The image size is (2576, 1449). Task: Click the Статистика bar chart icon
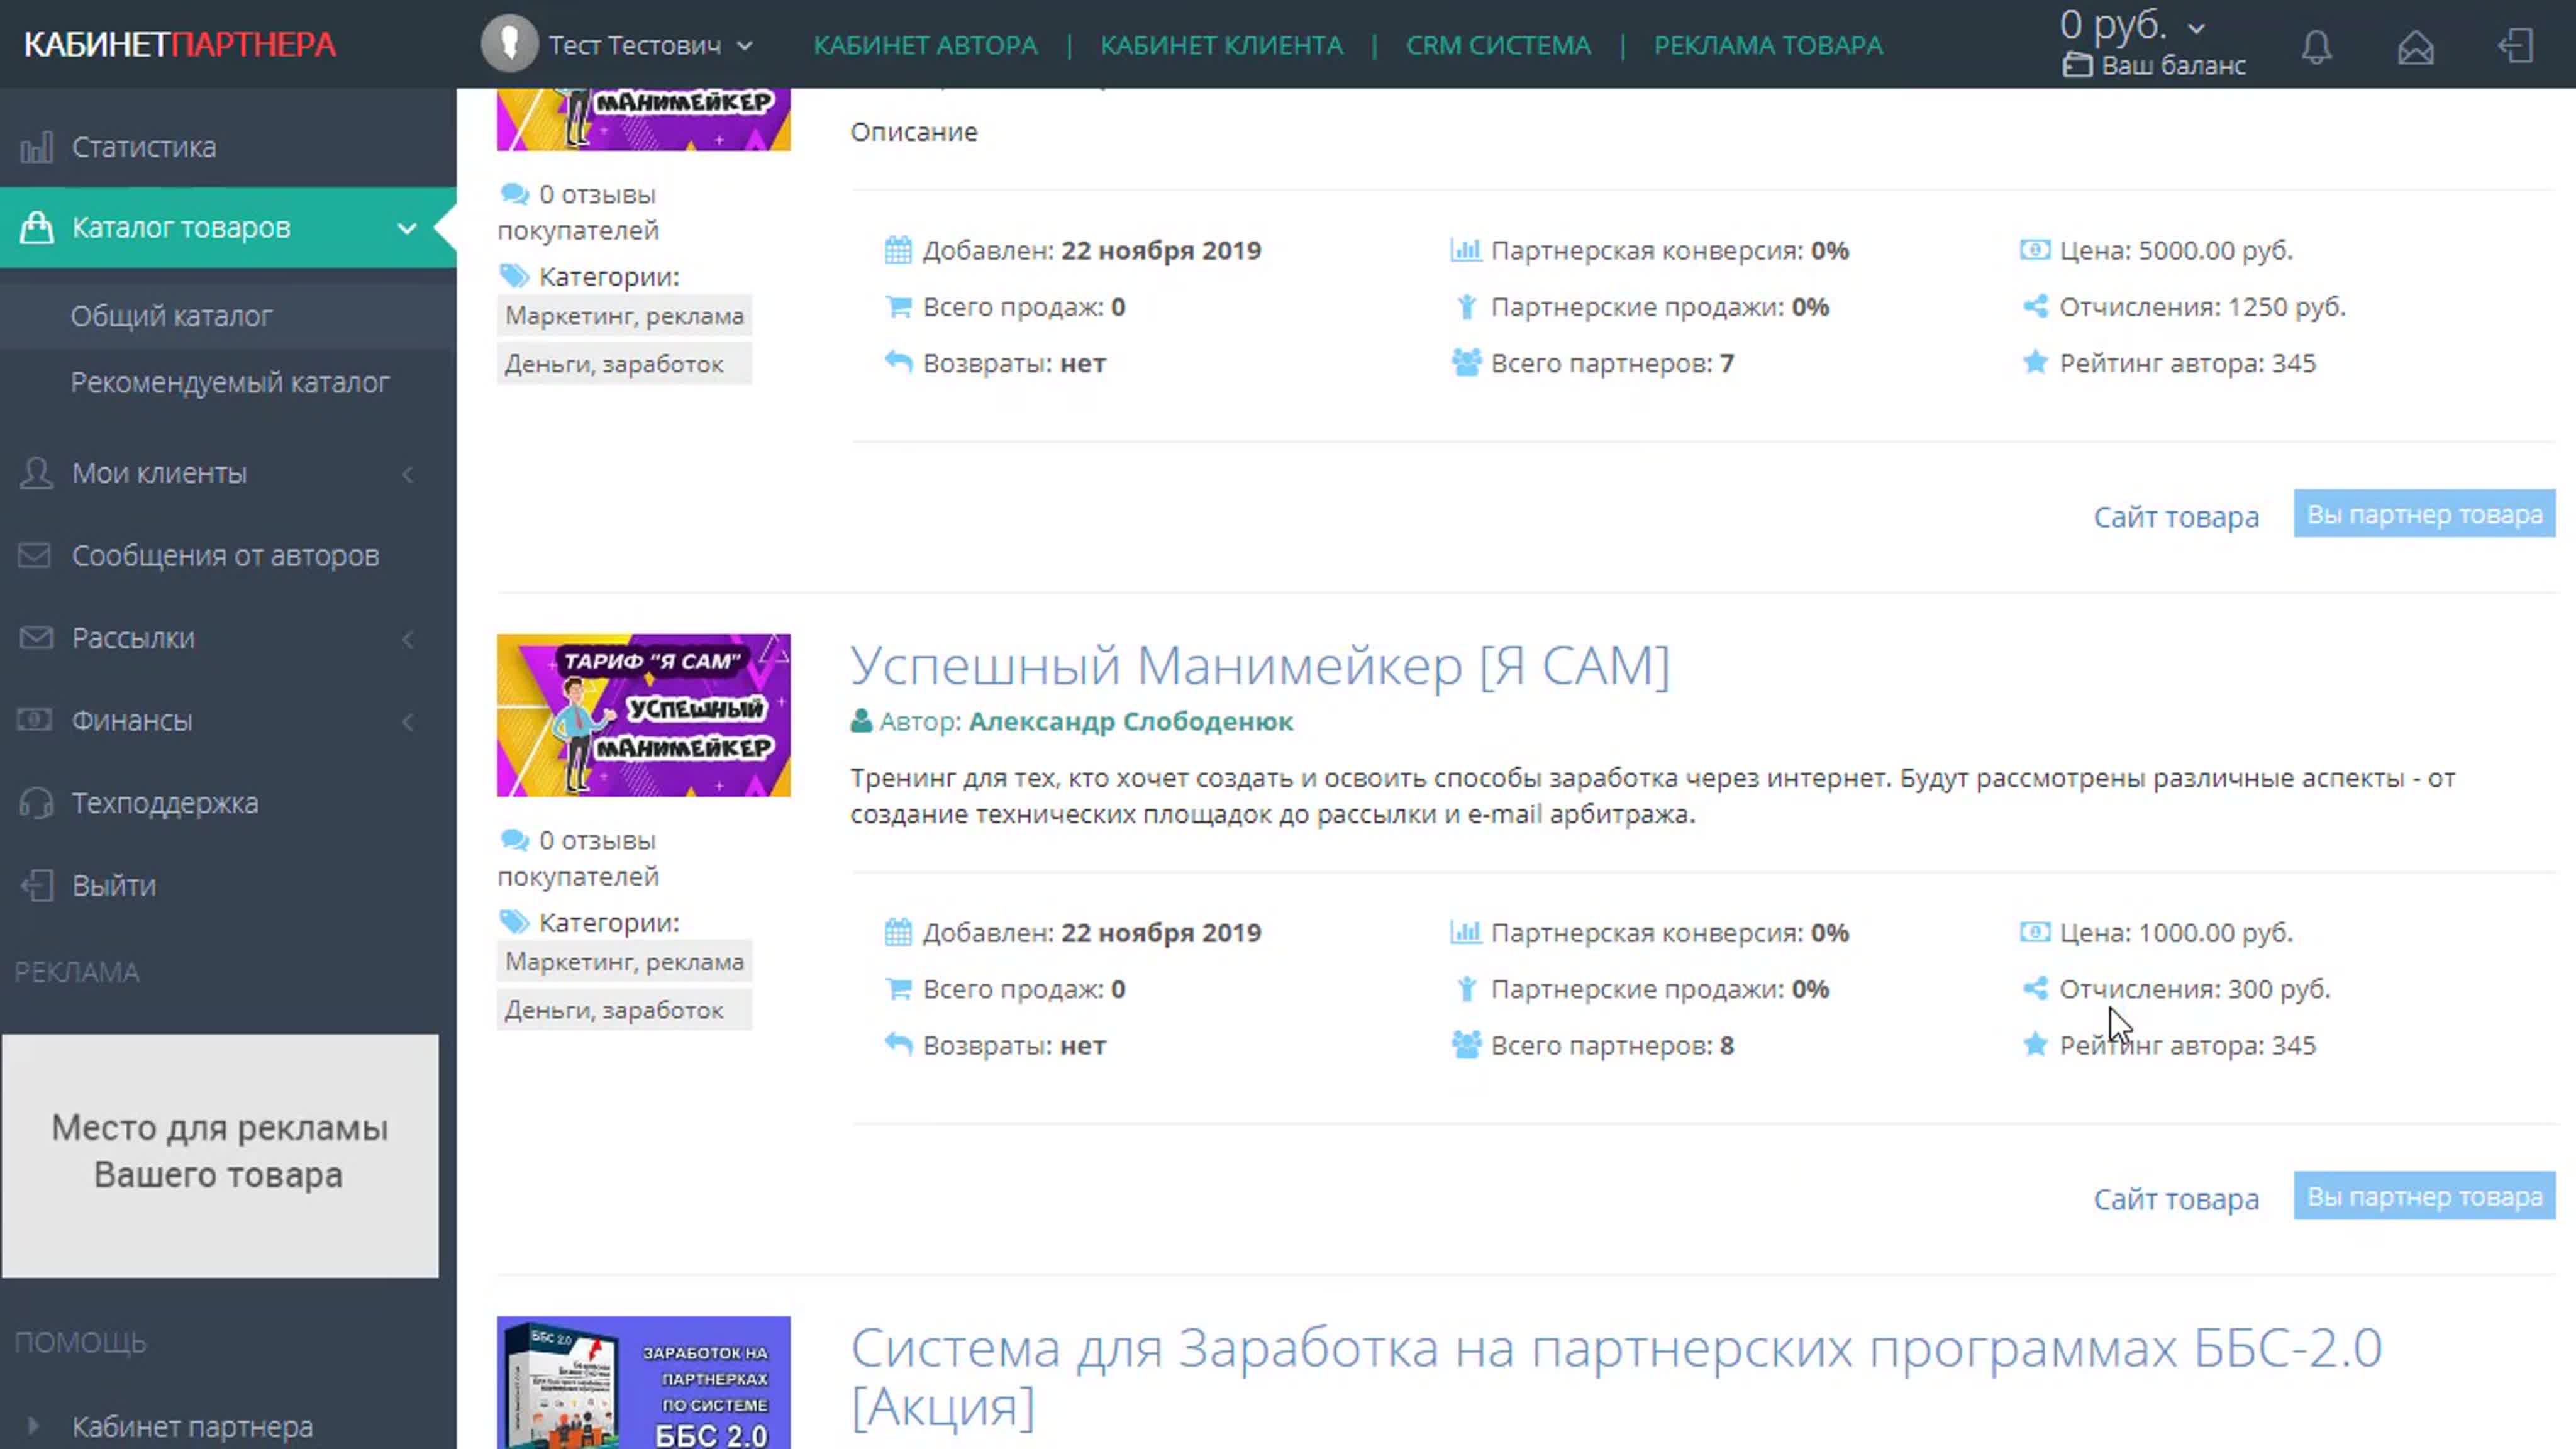point(36,148)
